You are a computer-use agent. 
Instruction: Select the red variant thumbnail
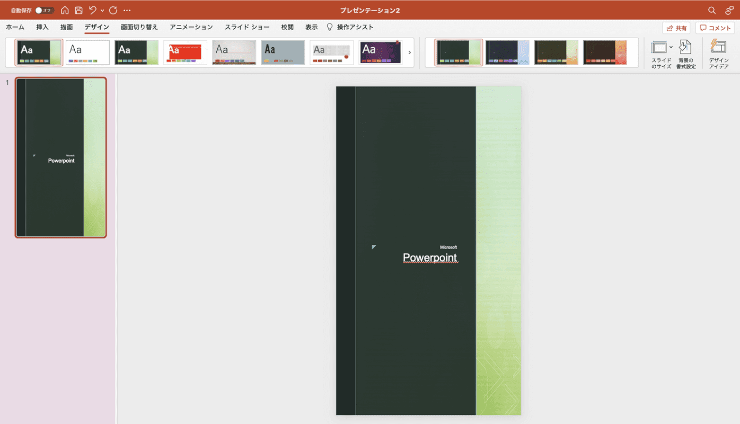click(605, 52)
